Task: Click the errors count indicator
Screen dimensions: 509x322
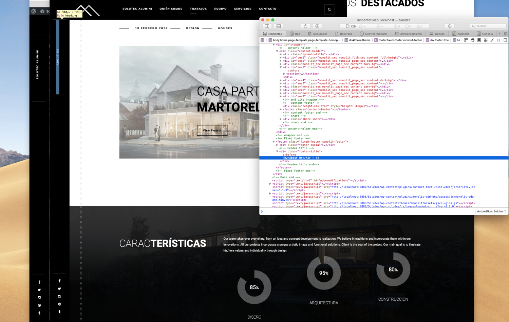Action: pos(408,26)
